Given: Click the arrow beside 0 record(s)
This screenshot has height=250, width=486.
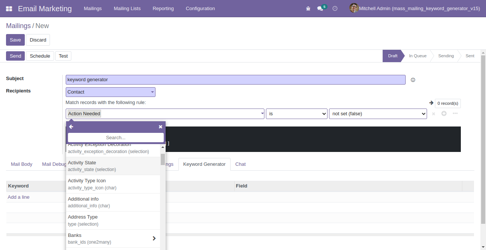Looking at the screenshot, I should [431, 103].
